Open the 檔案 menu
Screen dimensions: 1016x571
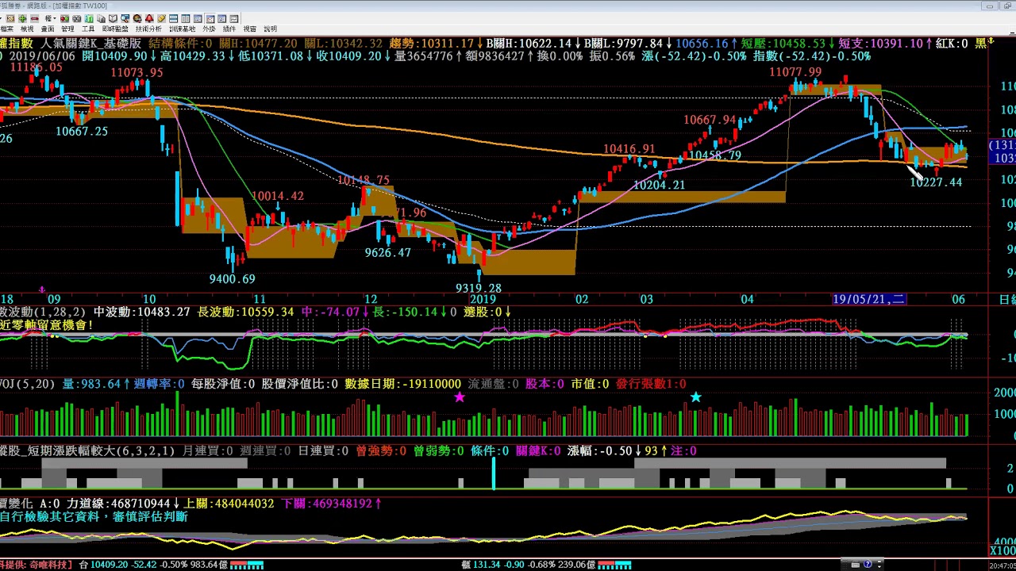coord(7,29)
